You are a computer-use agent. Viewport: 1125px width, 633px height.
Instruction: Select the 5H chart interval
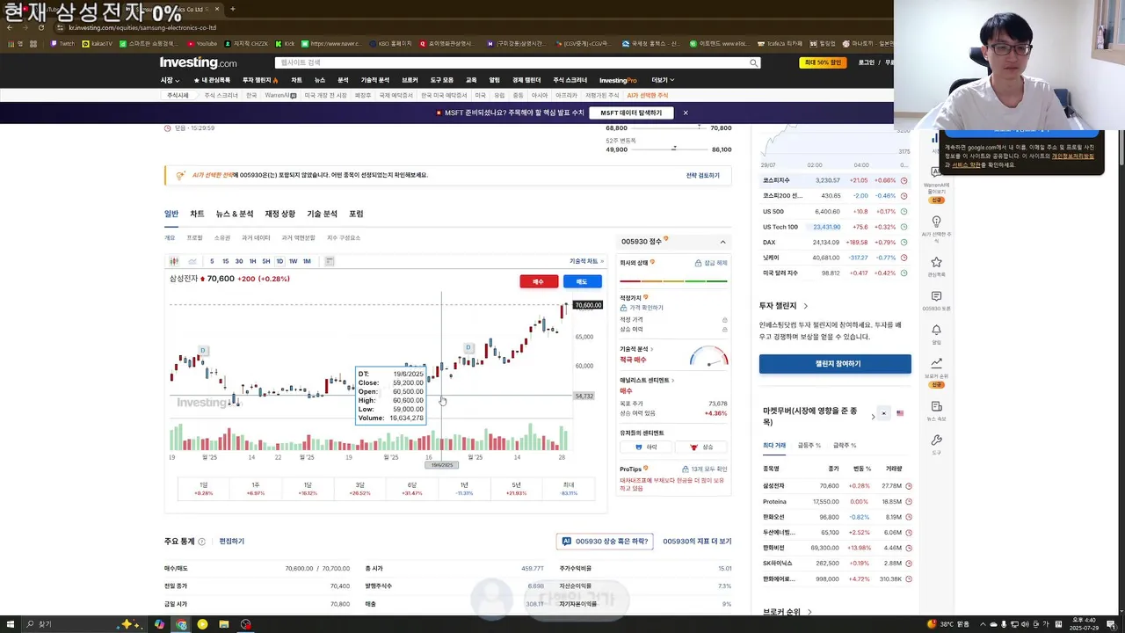[x=265, y=261]
